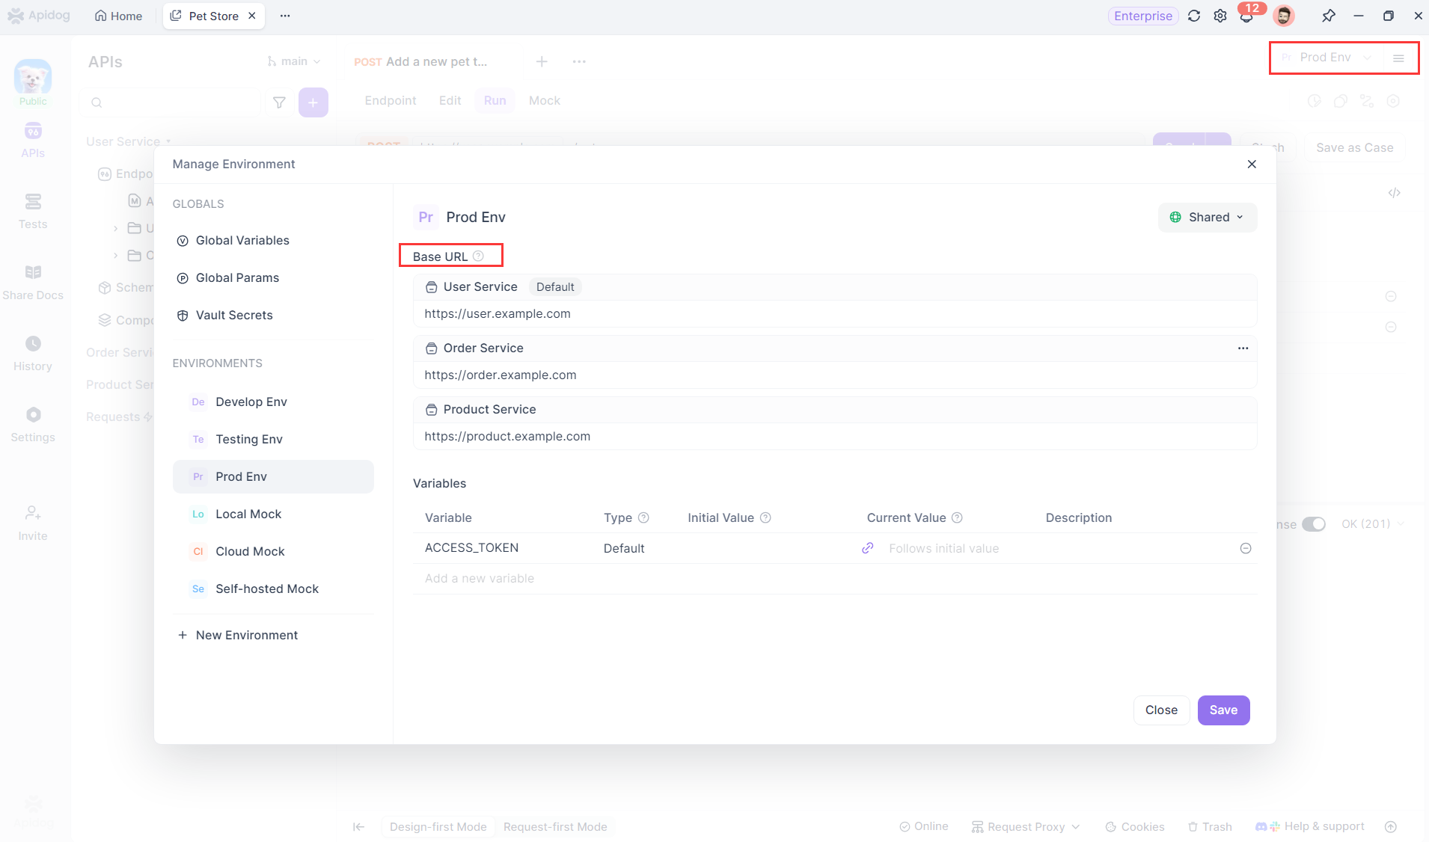Click the Current Value help icon
1429x842 pixels.
[957, 517]
